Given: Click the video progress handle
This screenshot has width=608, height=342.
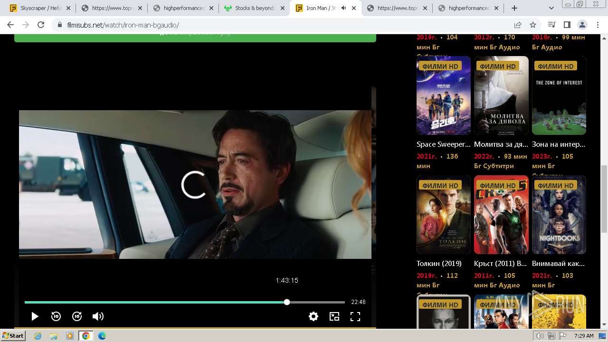Looking at the screenshot, I should pos(287,302).
